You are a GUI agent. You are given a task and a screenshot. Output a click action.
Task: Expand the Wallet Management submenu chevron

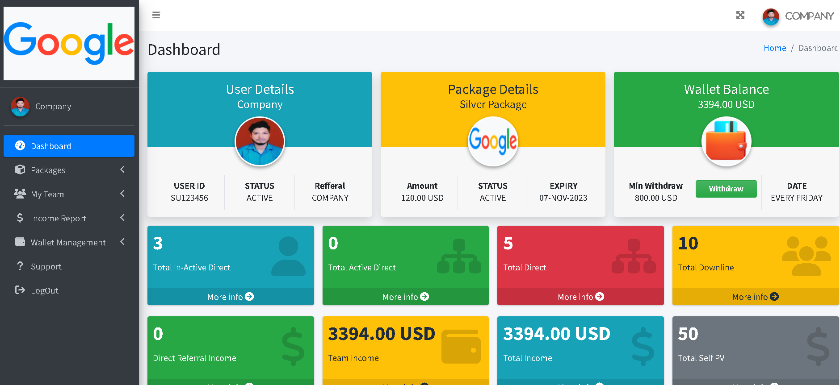[x=122, y=242]
